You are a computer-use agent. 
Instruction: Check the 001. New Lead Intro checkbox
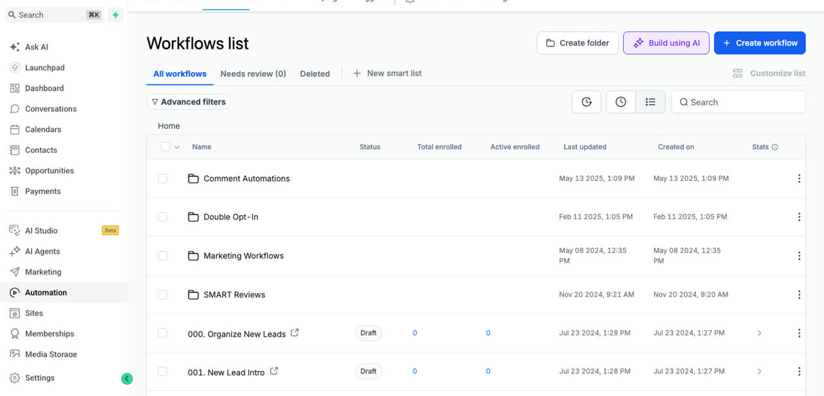pos(162,372)
